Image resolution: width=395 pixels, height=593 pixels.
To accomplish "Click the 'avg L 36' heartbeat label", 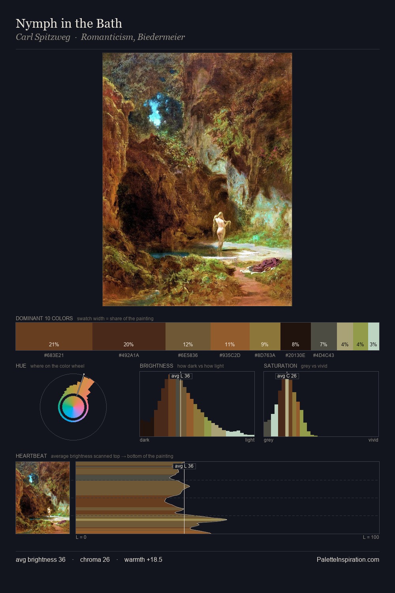I will pyautogui.click(x=184, y=466).
